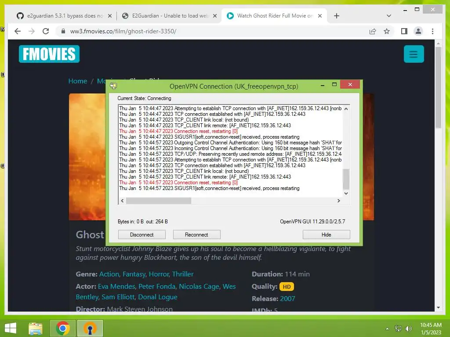The width and height of the screenshot is (450, 337).
Task: Click the log vertical scrollbar thumb
Action: [x=346, y=179]
